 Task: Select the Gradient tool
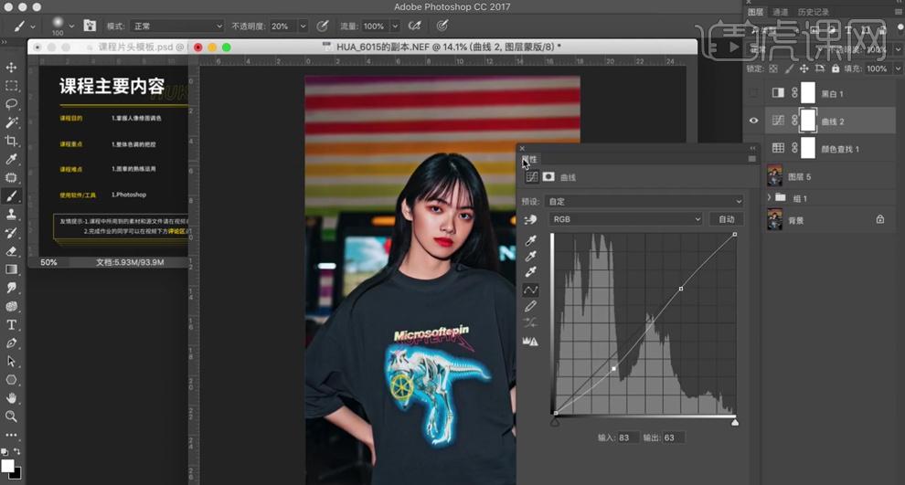click(11, 269)
